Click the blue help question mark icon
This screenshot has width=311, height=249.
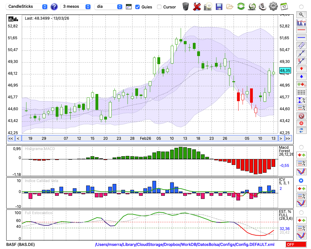point(54,7)
